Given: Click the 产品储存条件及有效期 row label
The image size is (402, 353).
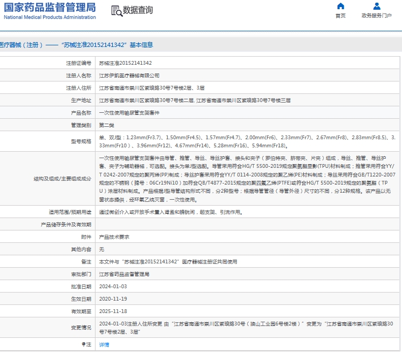Looking at the screenshot, I should [66, 225].
